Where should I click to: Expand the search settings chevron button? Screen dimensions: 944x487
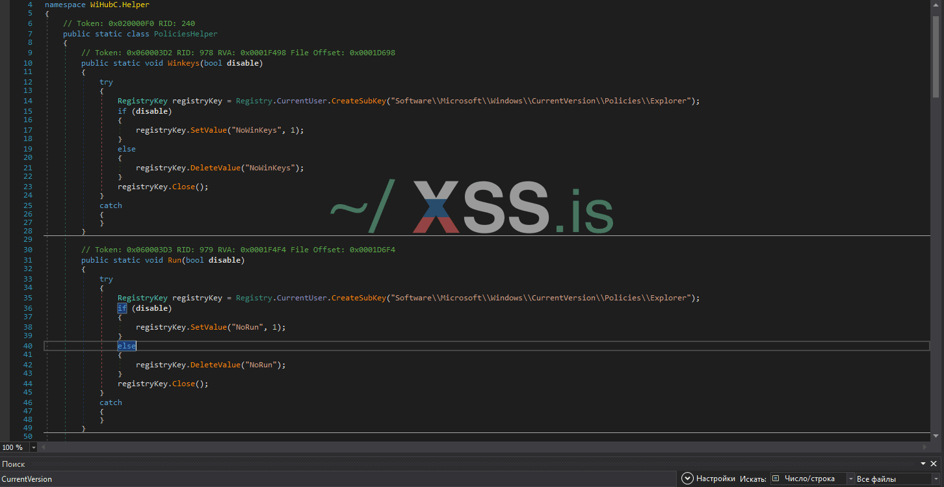(687, 479)
